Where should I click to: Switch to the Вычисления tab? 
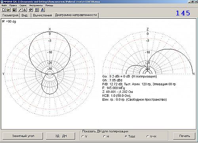pos(42,15)
